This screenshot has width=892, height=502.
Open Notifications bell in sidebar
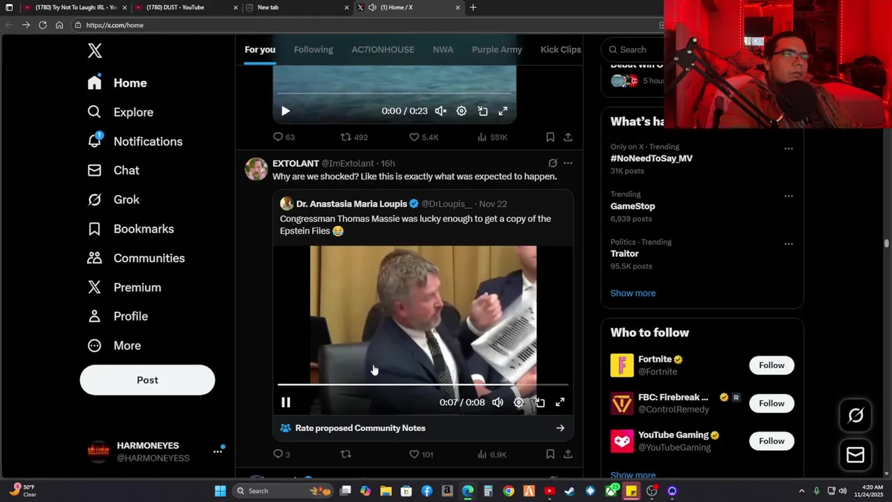point(134,141)
